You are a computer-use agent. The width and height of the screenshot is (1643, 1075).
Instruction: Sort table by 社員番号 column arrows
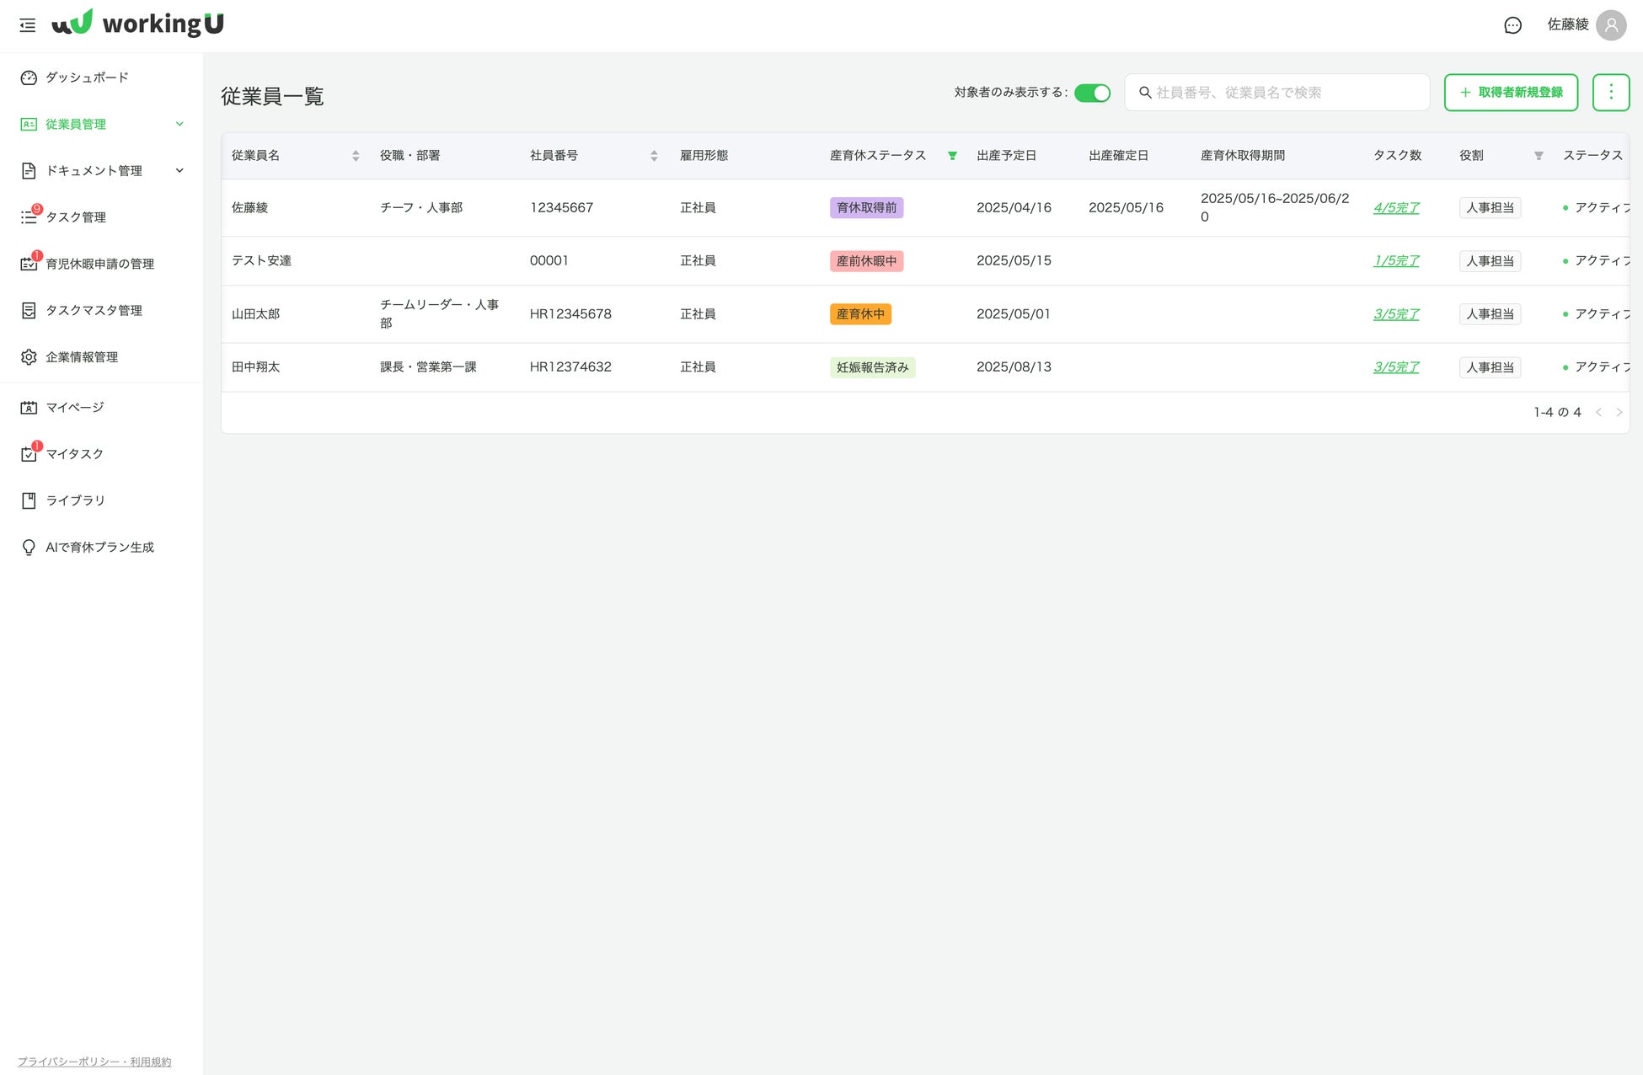click(x=654, y=156)
